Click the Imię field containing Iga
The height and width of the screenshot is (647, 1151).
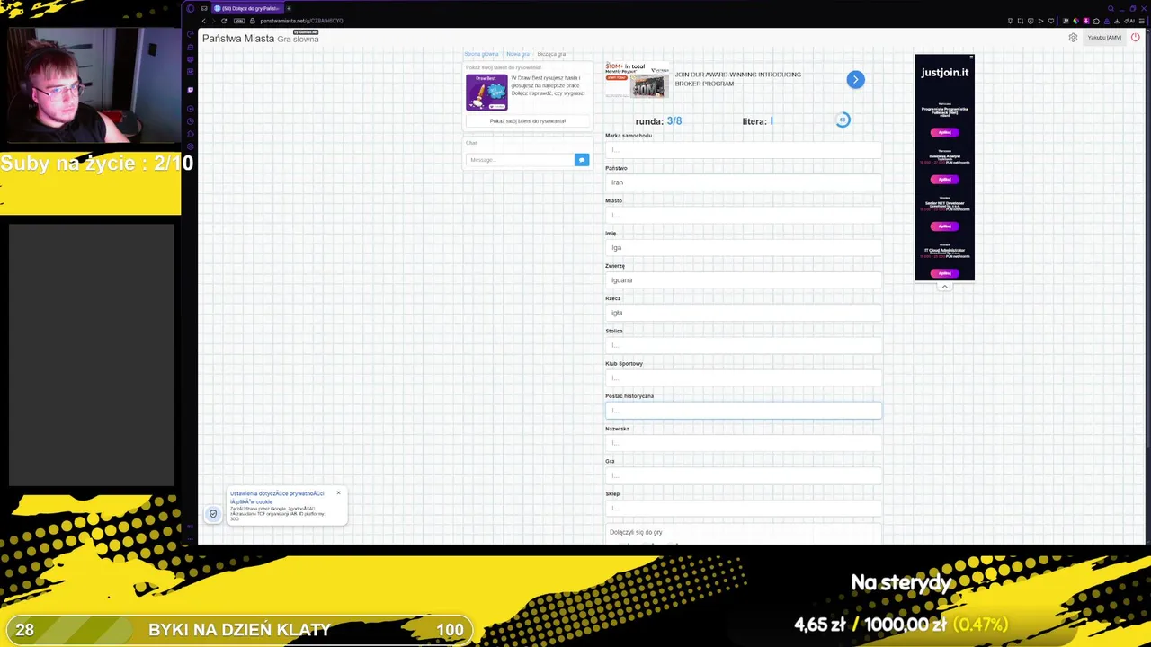(x=743, y=247)
